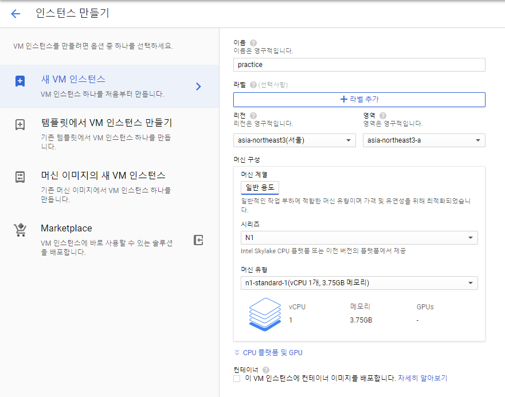Select 새 VM 인스턴스 option
Image resolution: width=505 pixels, height=397 pixels.
109,87
